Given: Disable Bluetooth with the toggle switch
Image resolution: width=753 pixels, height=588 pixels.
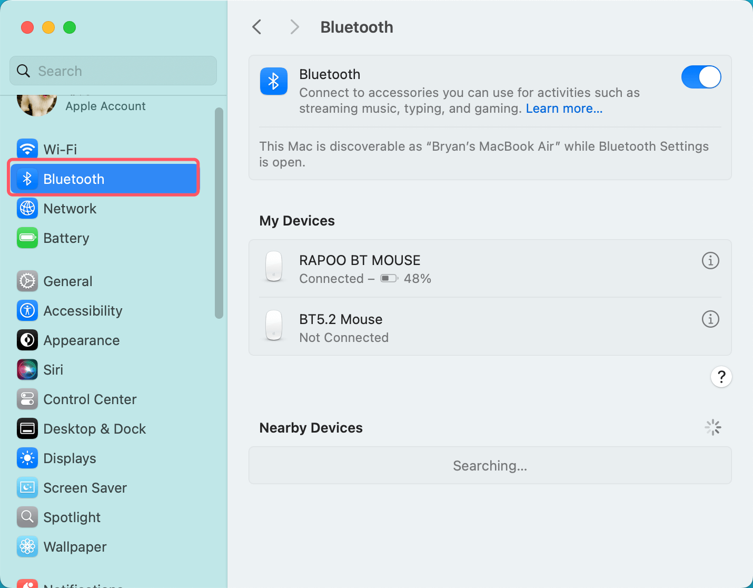Looking at the screenshot, I should click(x=701, y=77).
